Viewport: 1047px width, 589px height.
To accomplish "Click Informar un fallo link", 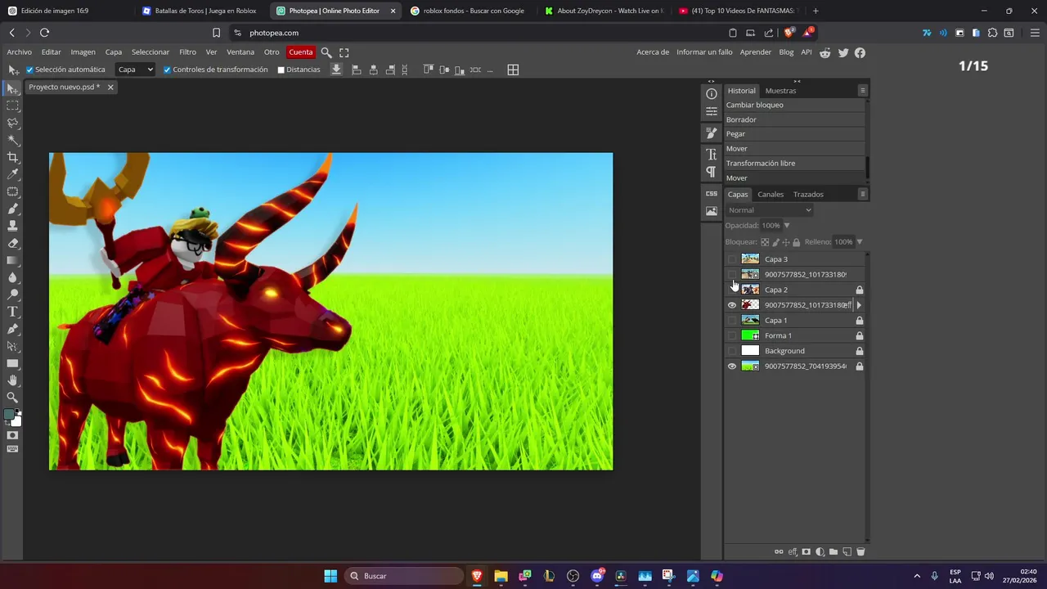I will [704, 52].
